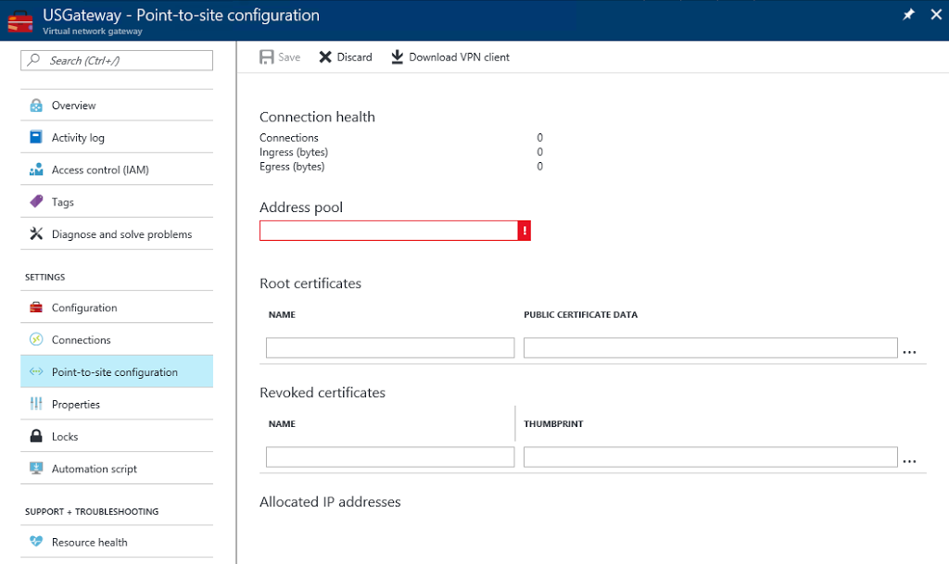Screen dimensions: 949x564
Task: Click into the Address pool field
Action: [388, 231]
